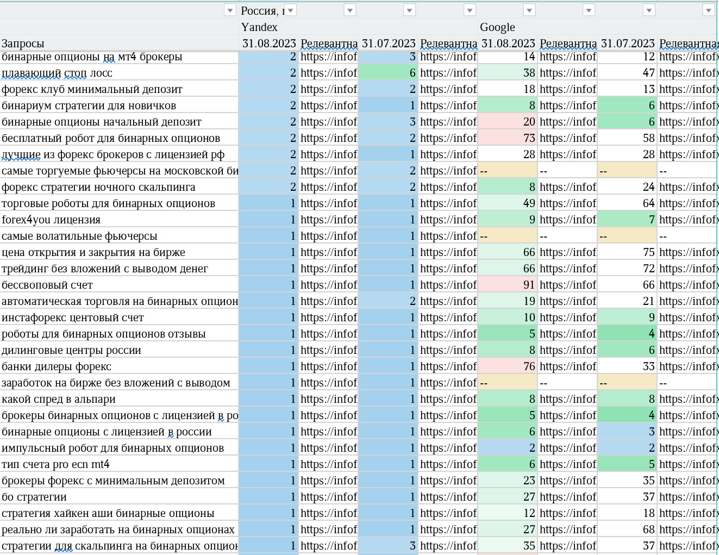
Task: Select the 'forex4you лицензия' query cell
Action: tap(119, 220)
